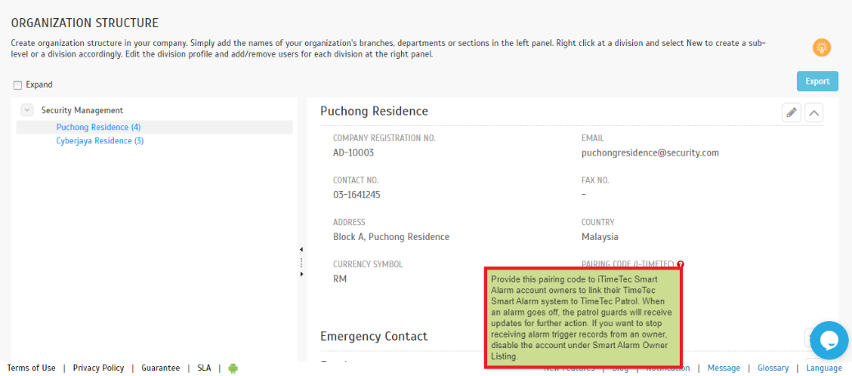Screen dimensions: 852x376
Task: Collapse the Puchong Residence section chevron
Action: [813, 113]
